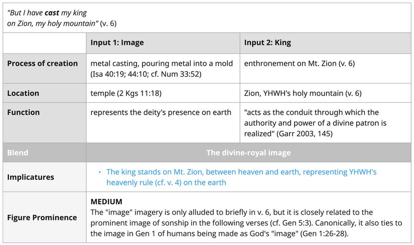Click the "Input 1: Image" column header

point(117,43)
